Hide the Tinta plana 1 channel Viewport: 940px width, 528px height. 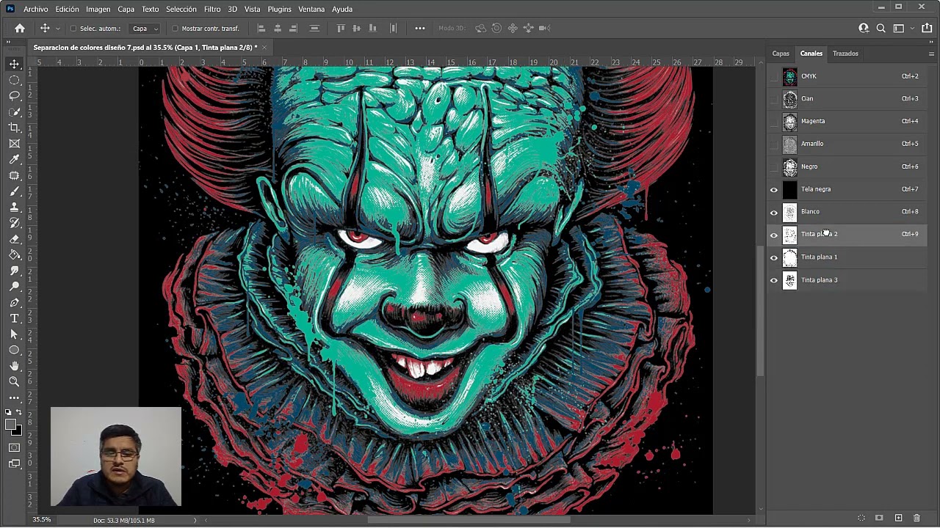click(773, 258)
